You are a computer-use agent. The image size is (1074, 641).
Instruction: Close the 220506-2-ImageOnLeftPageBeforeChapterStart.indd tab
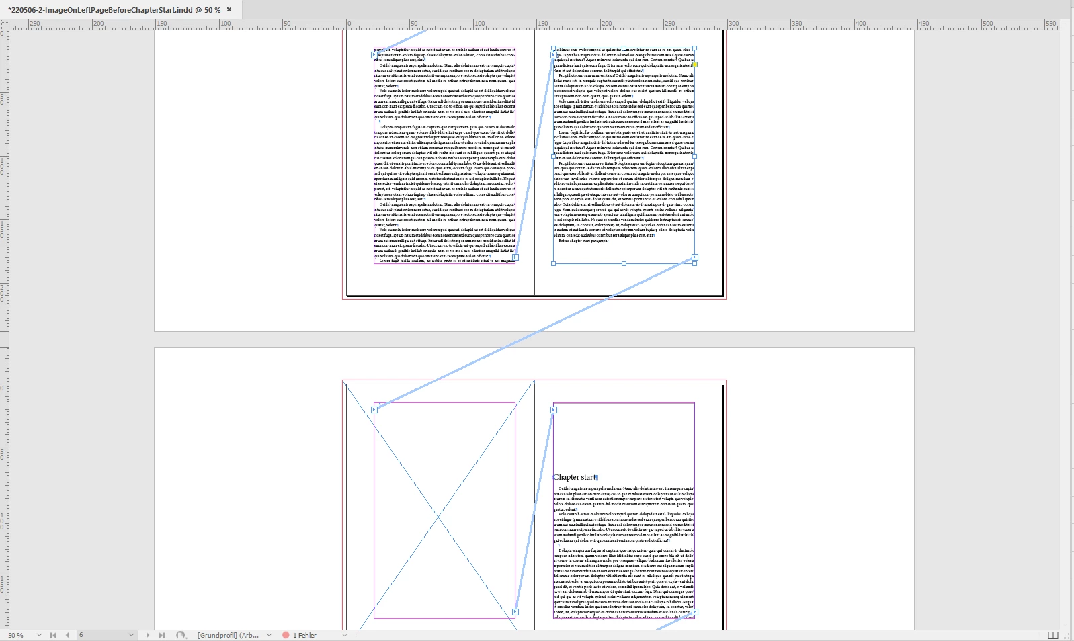point(229,9)
